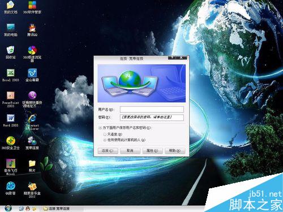Click the 取消 cancel button
The height and width of the screenshot is (212, 283).
(130, 151)
